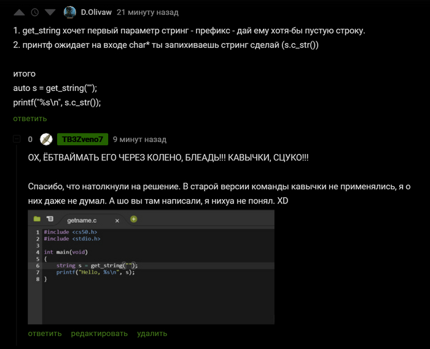Click ответить under TB3Zveno7's comment

[x=45, y=334]
